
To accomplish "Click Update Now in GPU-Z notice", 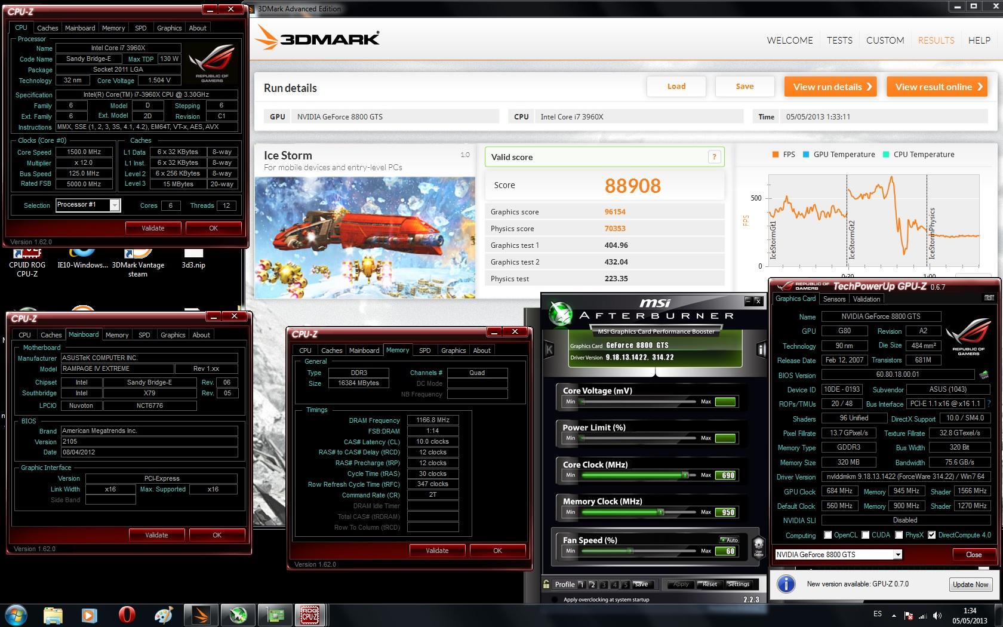I will click(971, 584).
